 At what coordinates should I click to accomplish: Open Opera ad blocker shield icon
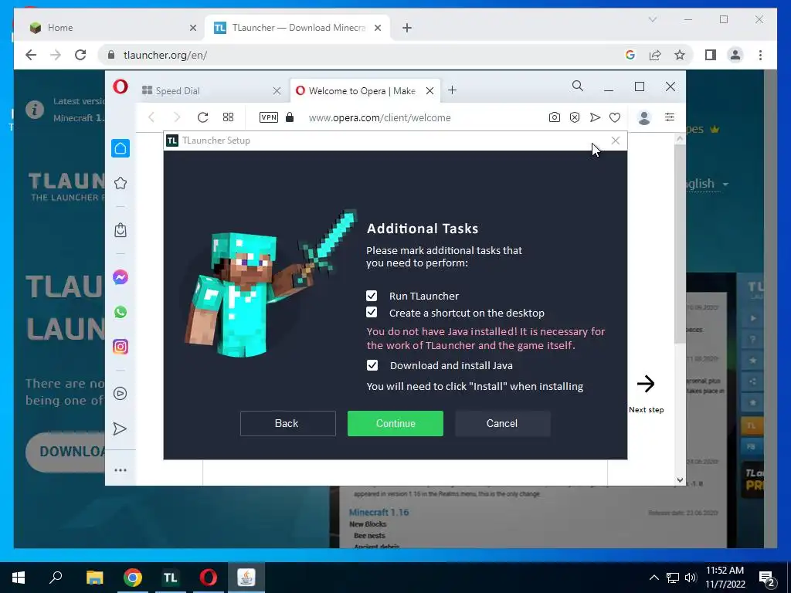(575, 117)
